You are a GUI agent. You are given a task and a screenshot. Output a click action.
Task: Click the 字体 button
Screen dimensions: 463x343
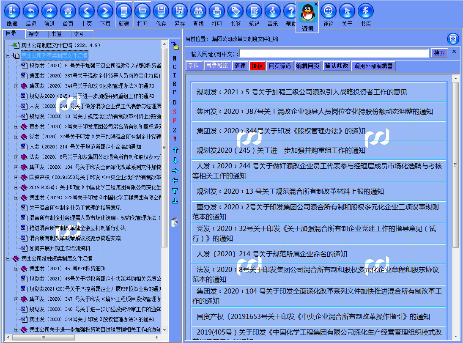click(194, 66)
